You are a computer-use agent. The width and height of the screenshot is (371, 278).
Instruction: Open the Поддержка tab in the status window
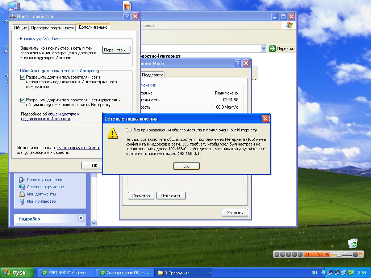pyautogui.click(x=153, y=75)
